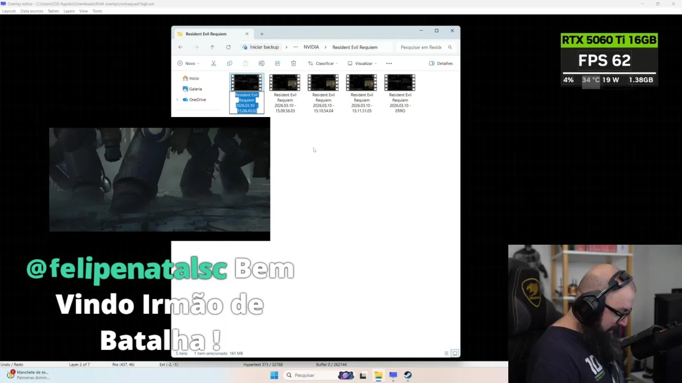The width and height of the screenshot is (682, 383).
Task: Click chevron after Iniciar backup
Action: click(x=286, y=47)
